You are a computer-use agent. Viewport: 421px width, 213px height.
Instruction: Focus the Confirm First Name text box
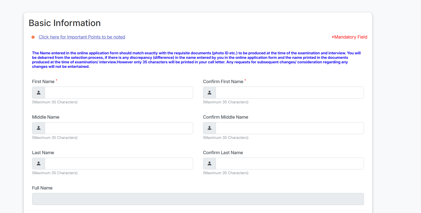[x=290, y=93]
